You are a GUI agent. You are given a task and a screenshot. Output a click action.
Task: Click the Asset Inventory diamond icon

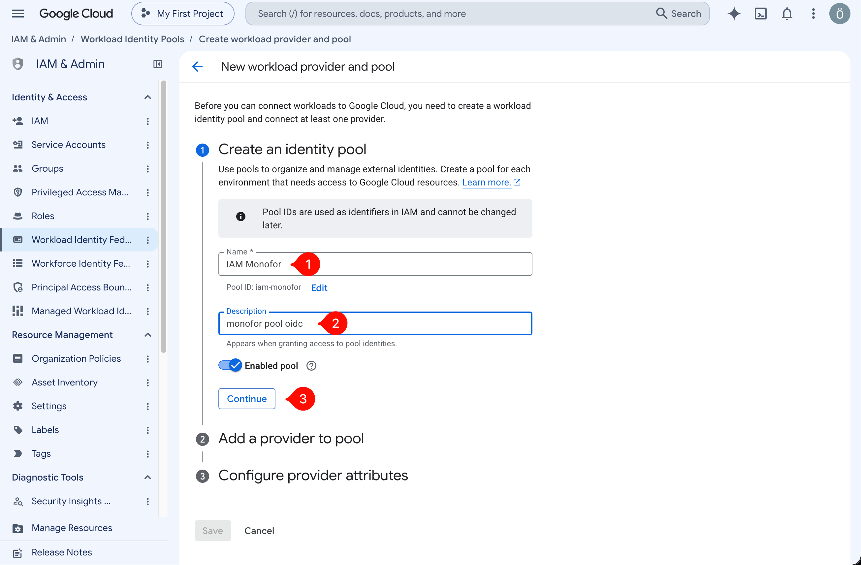tap(18, 382)
